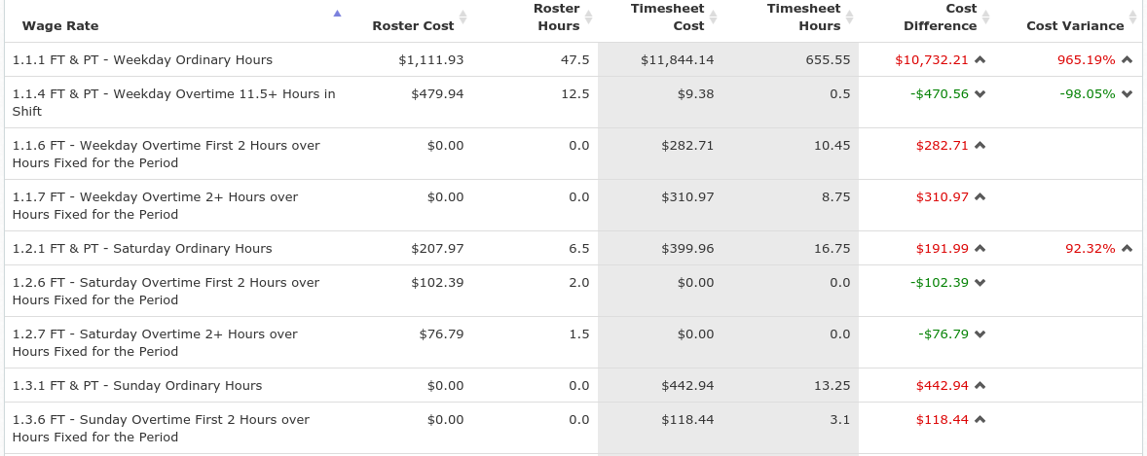Select 1.2.1 Saturday Ordinary Hours row

coord(573,249)
